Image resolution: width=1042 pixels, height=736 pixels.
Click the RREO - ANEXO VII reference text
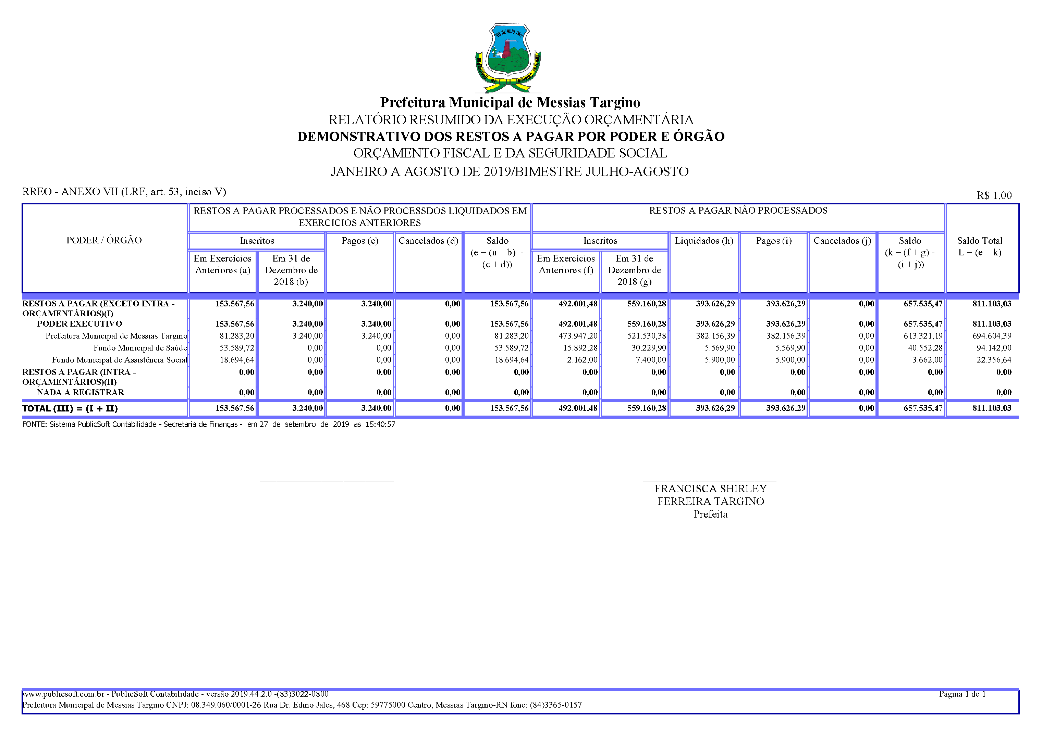point(124,192)
